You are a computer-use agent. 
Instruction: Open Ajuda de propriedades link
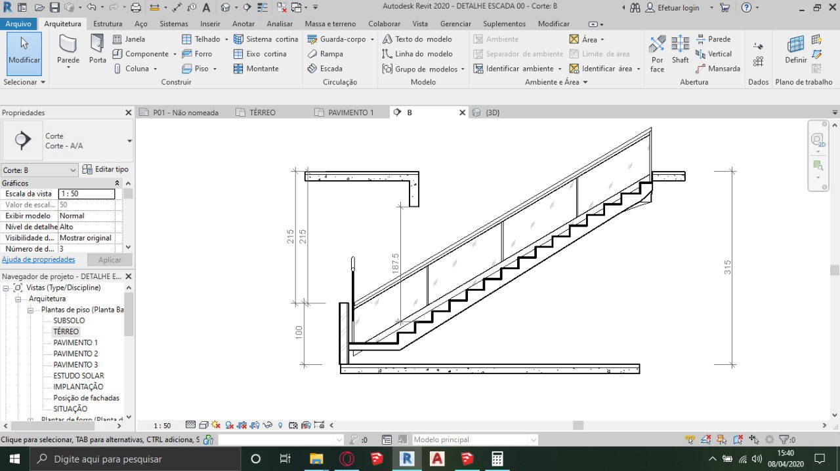pos(39,259)
